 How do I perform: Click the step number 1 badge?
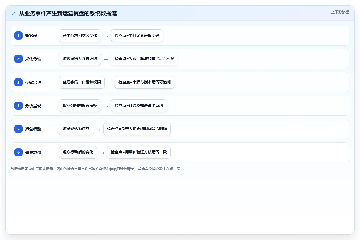click(18, 36)
